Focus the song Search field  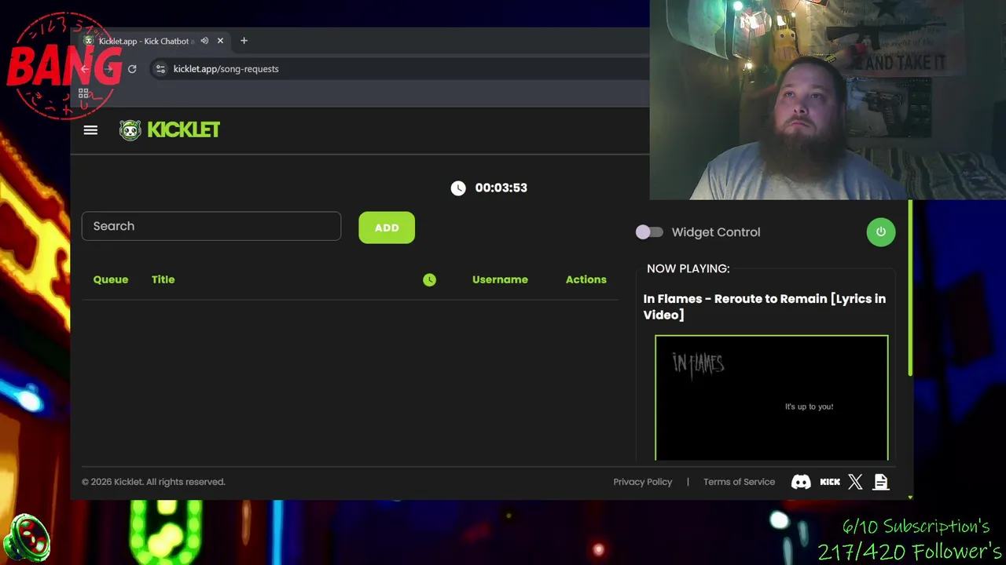click(211, 226)
